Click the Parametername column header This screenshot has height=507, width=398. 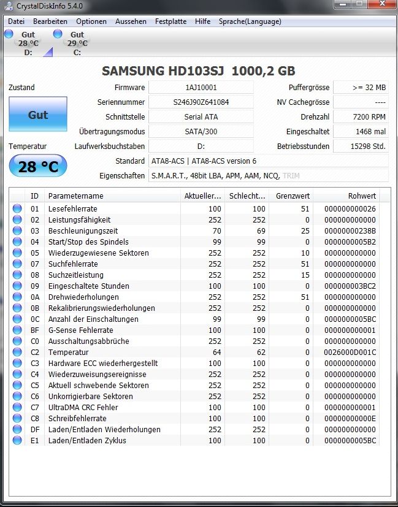[x=112, y=196]
